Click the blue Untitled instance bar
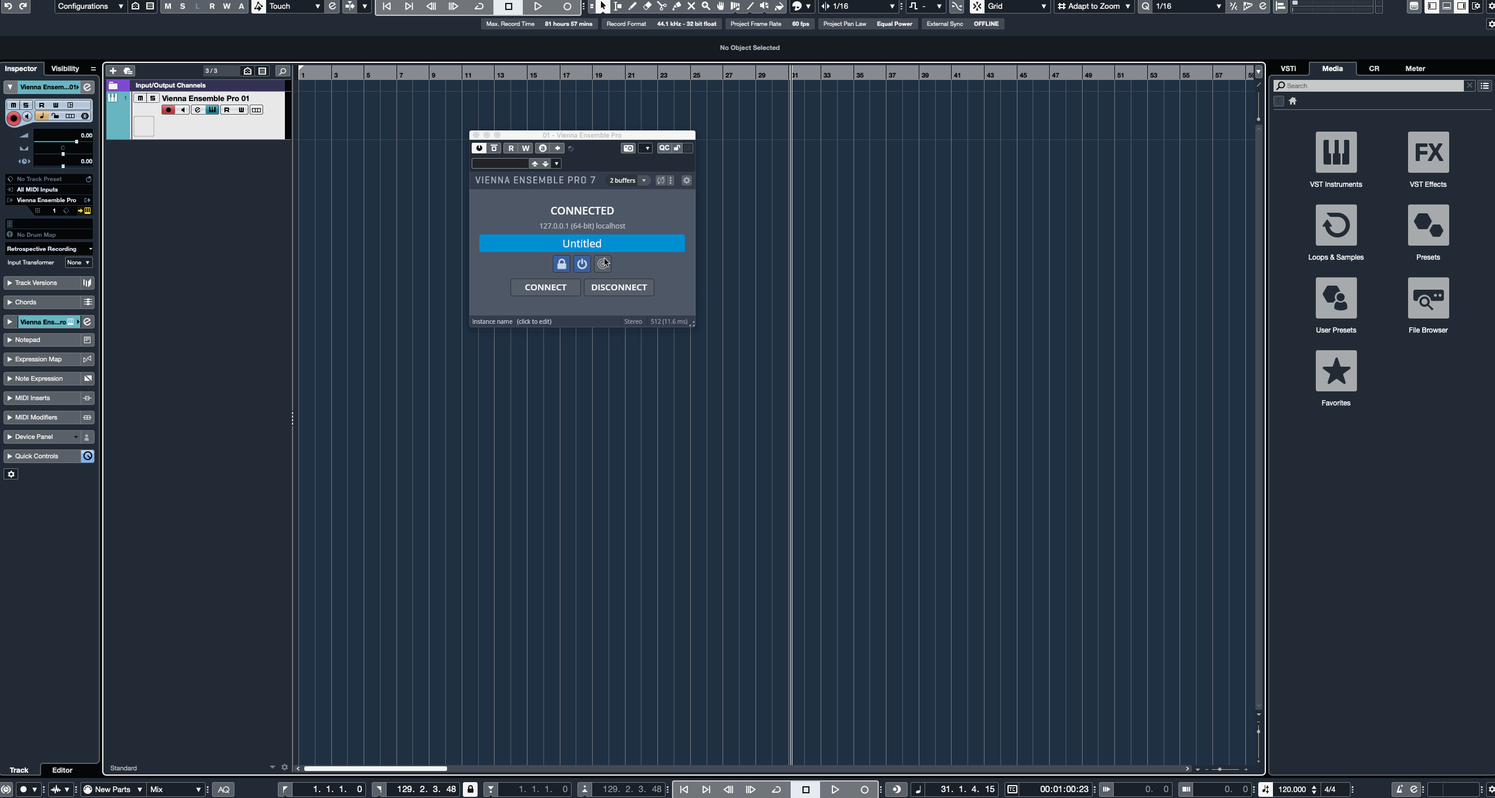 pos(582,243)
